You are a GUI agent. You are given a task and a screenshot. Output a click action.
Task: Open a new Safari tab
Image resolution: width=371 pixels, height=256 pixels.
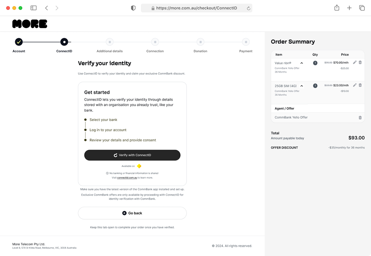coord(349,8)
